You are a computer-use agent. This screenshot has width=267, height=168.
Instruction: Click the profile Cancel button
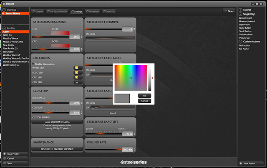(15, 158)
